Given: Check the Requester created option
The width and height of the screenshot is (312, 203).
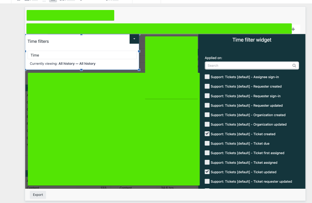Looking at the screenshot, I should pyautogui.click(x=207, y=86).
